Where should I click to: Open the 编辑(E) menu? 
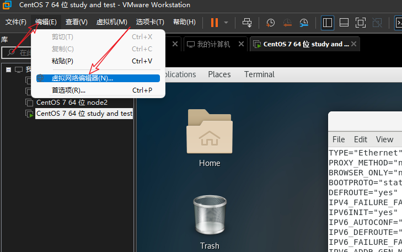point(46,22)
